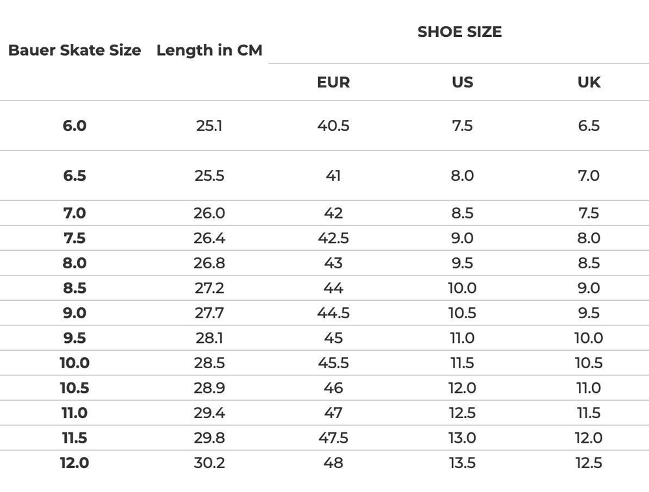Select skate size 10.0 row label
Viewport: 649px width, 492px height.
pyautogui.click(x=75, y=363)
